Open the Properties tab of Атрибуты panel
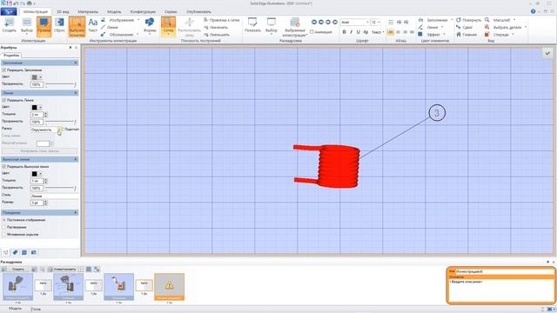 (x=11, y=56)
